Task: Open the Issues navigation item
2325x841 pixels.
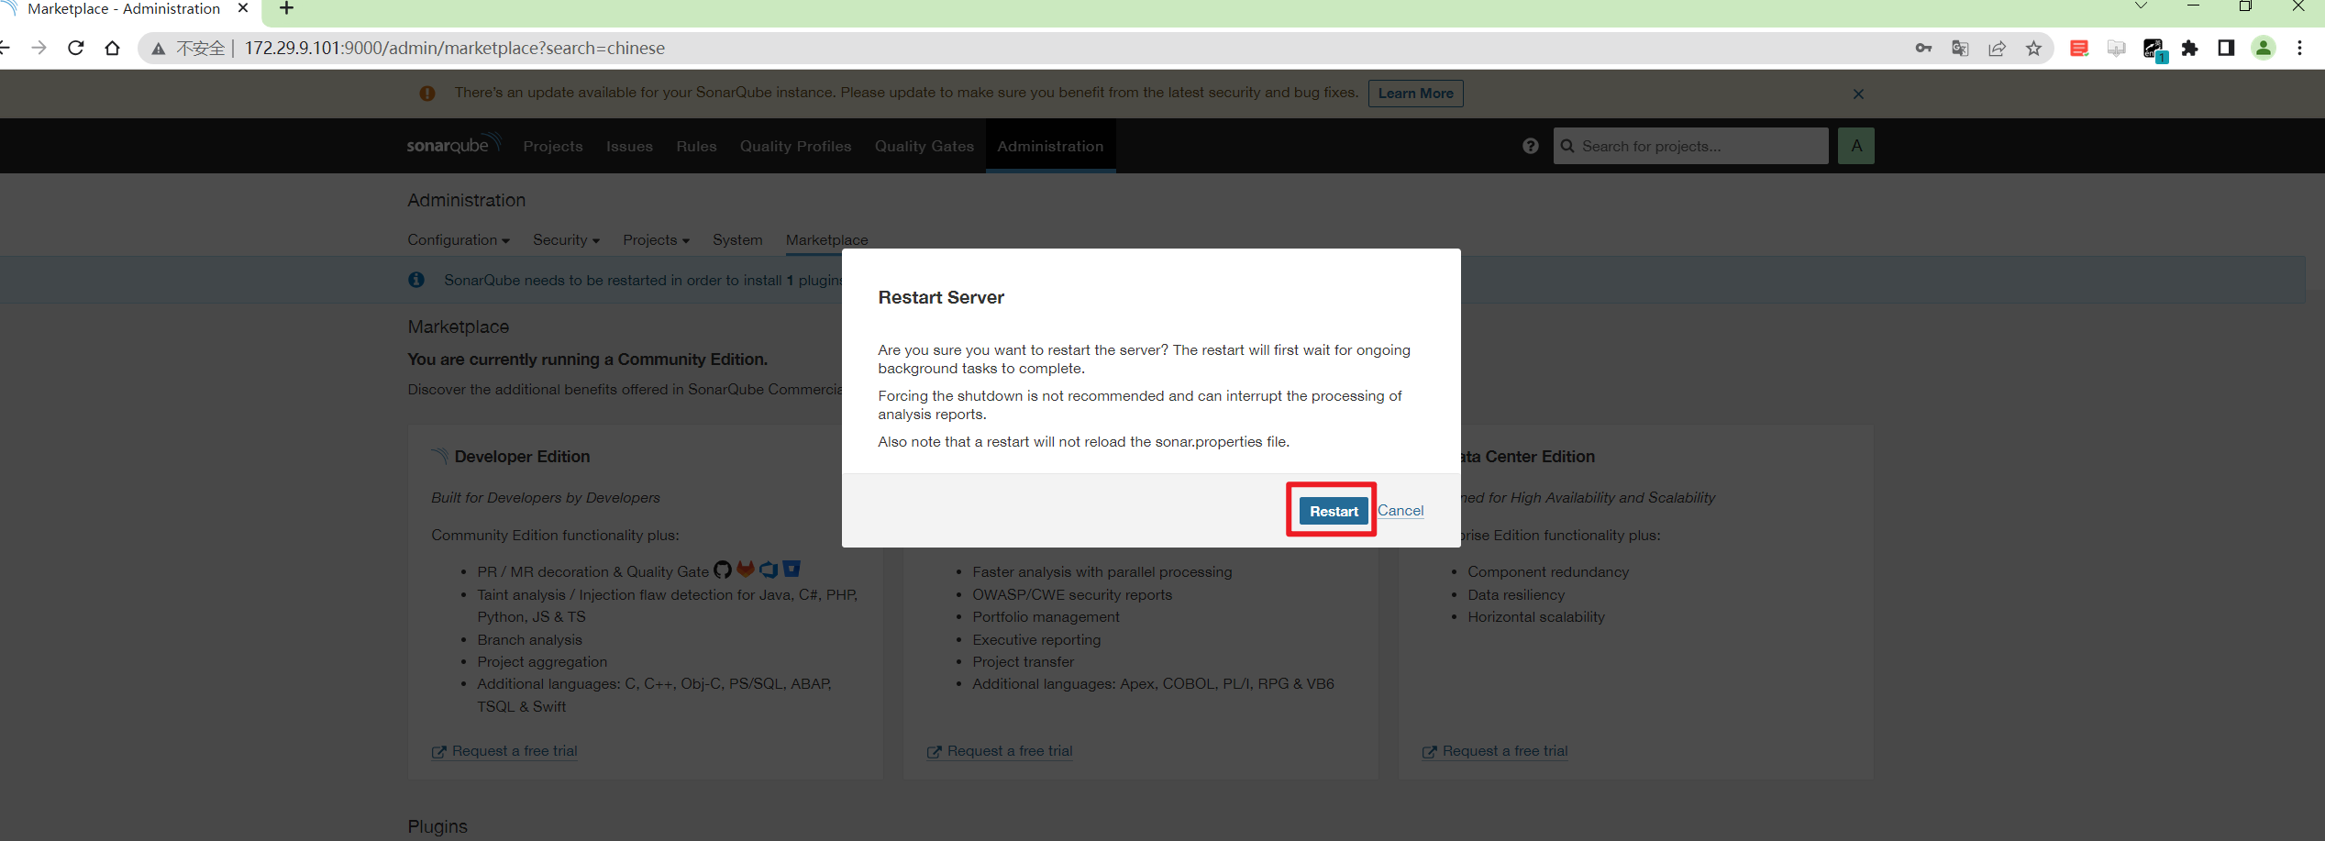Action: (x=629, y=146)
